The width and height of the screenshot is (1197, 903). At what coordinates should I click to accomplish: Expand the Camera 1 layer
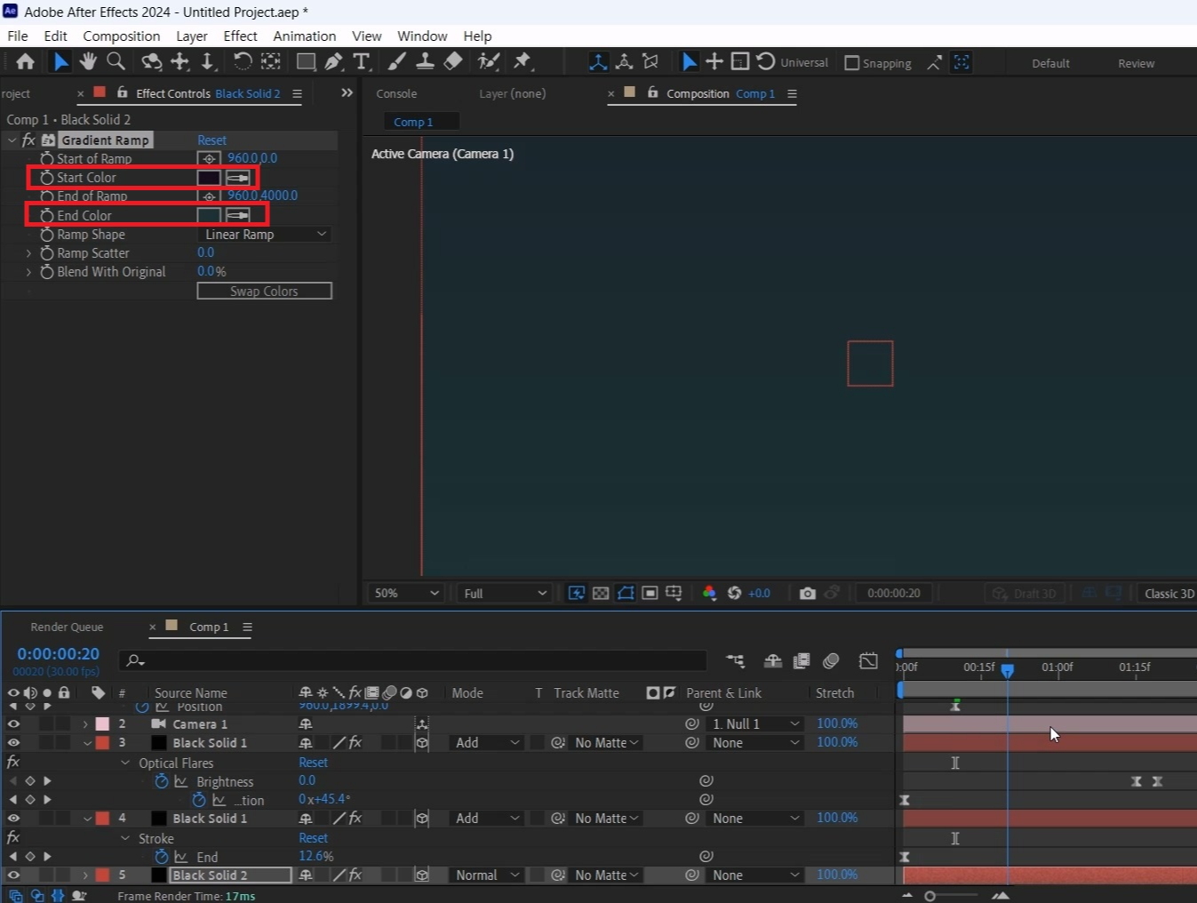click(x=85, y=724)
